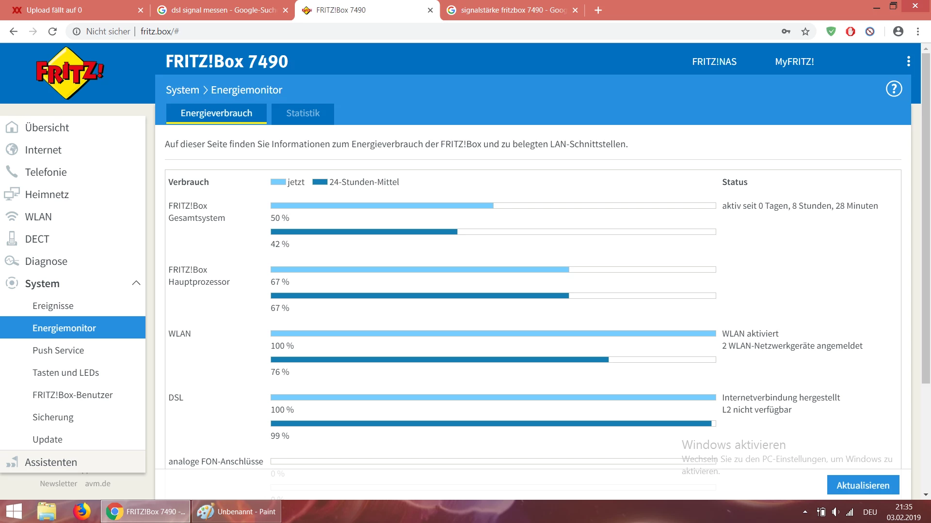Expand the Assistenten section
The width and height of the screenshot is (931, 523).
[x=51, y=462]
